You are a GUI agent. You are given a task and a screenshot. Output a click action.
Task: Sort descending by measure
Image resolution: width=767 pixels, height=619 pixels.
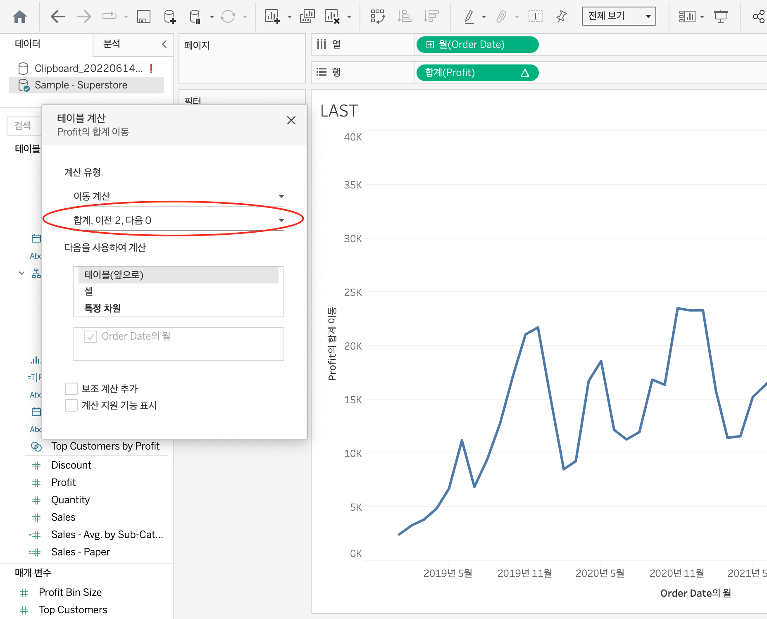(431, 17)
